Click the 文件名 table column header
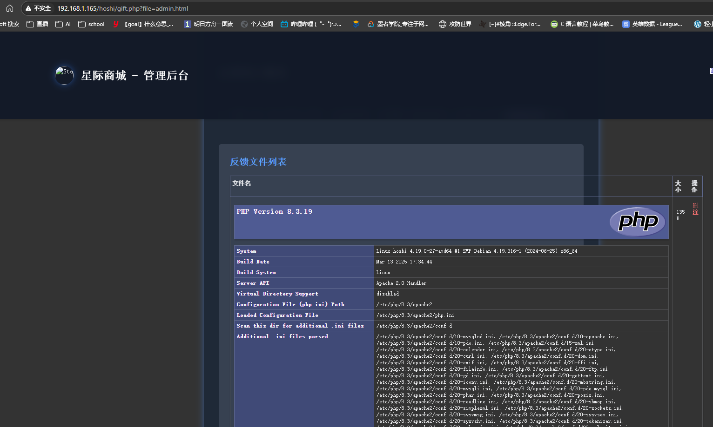 pyautogui.click(x=242, y=183)
